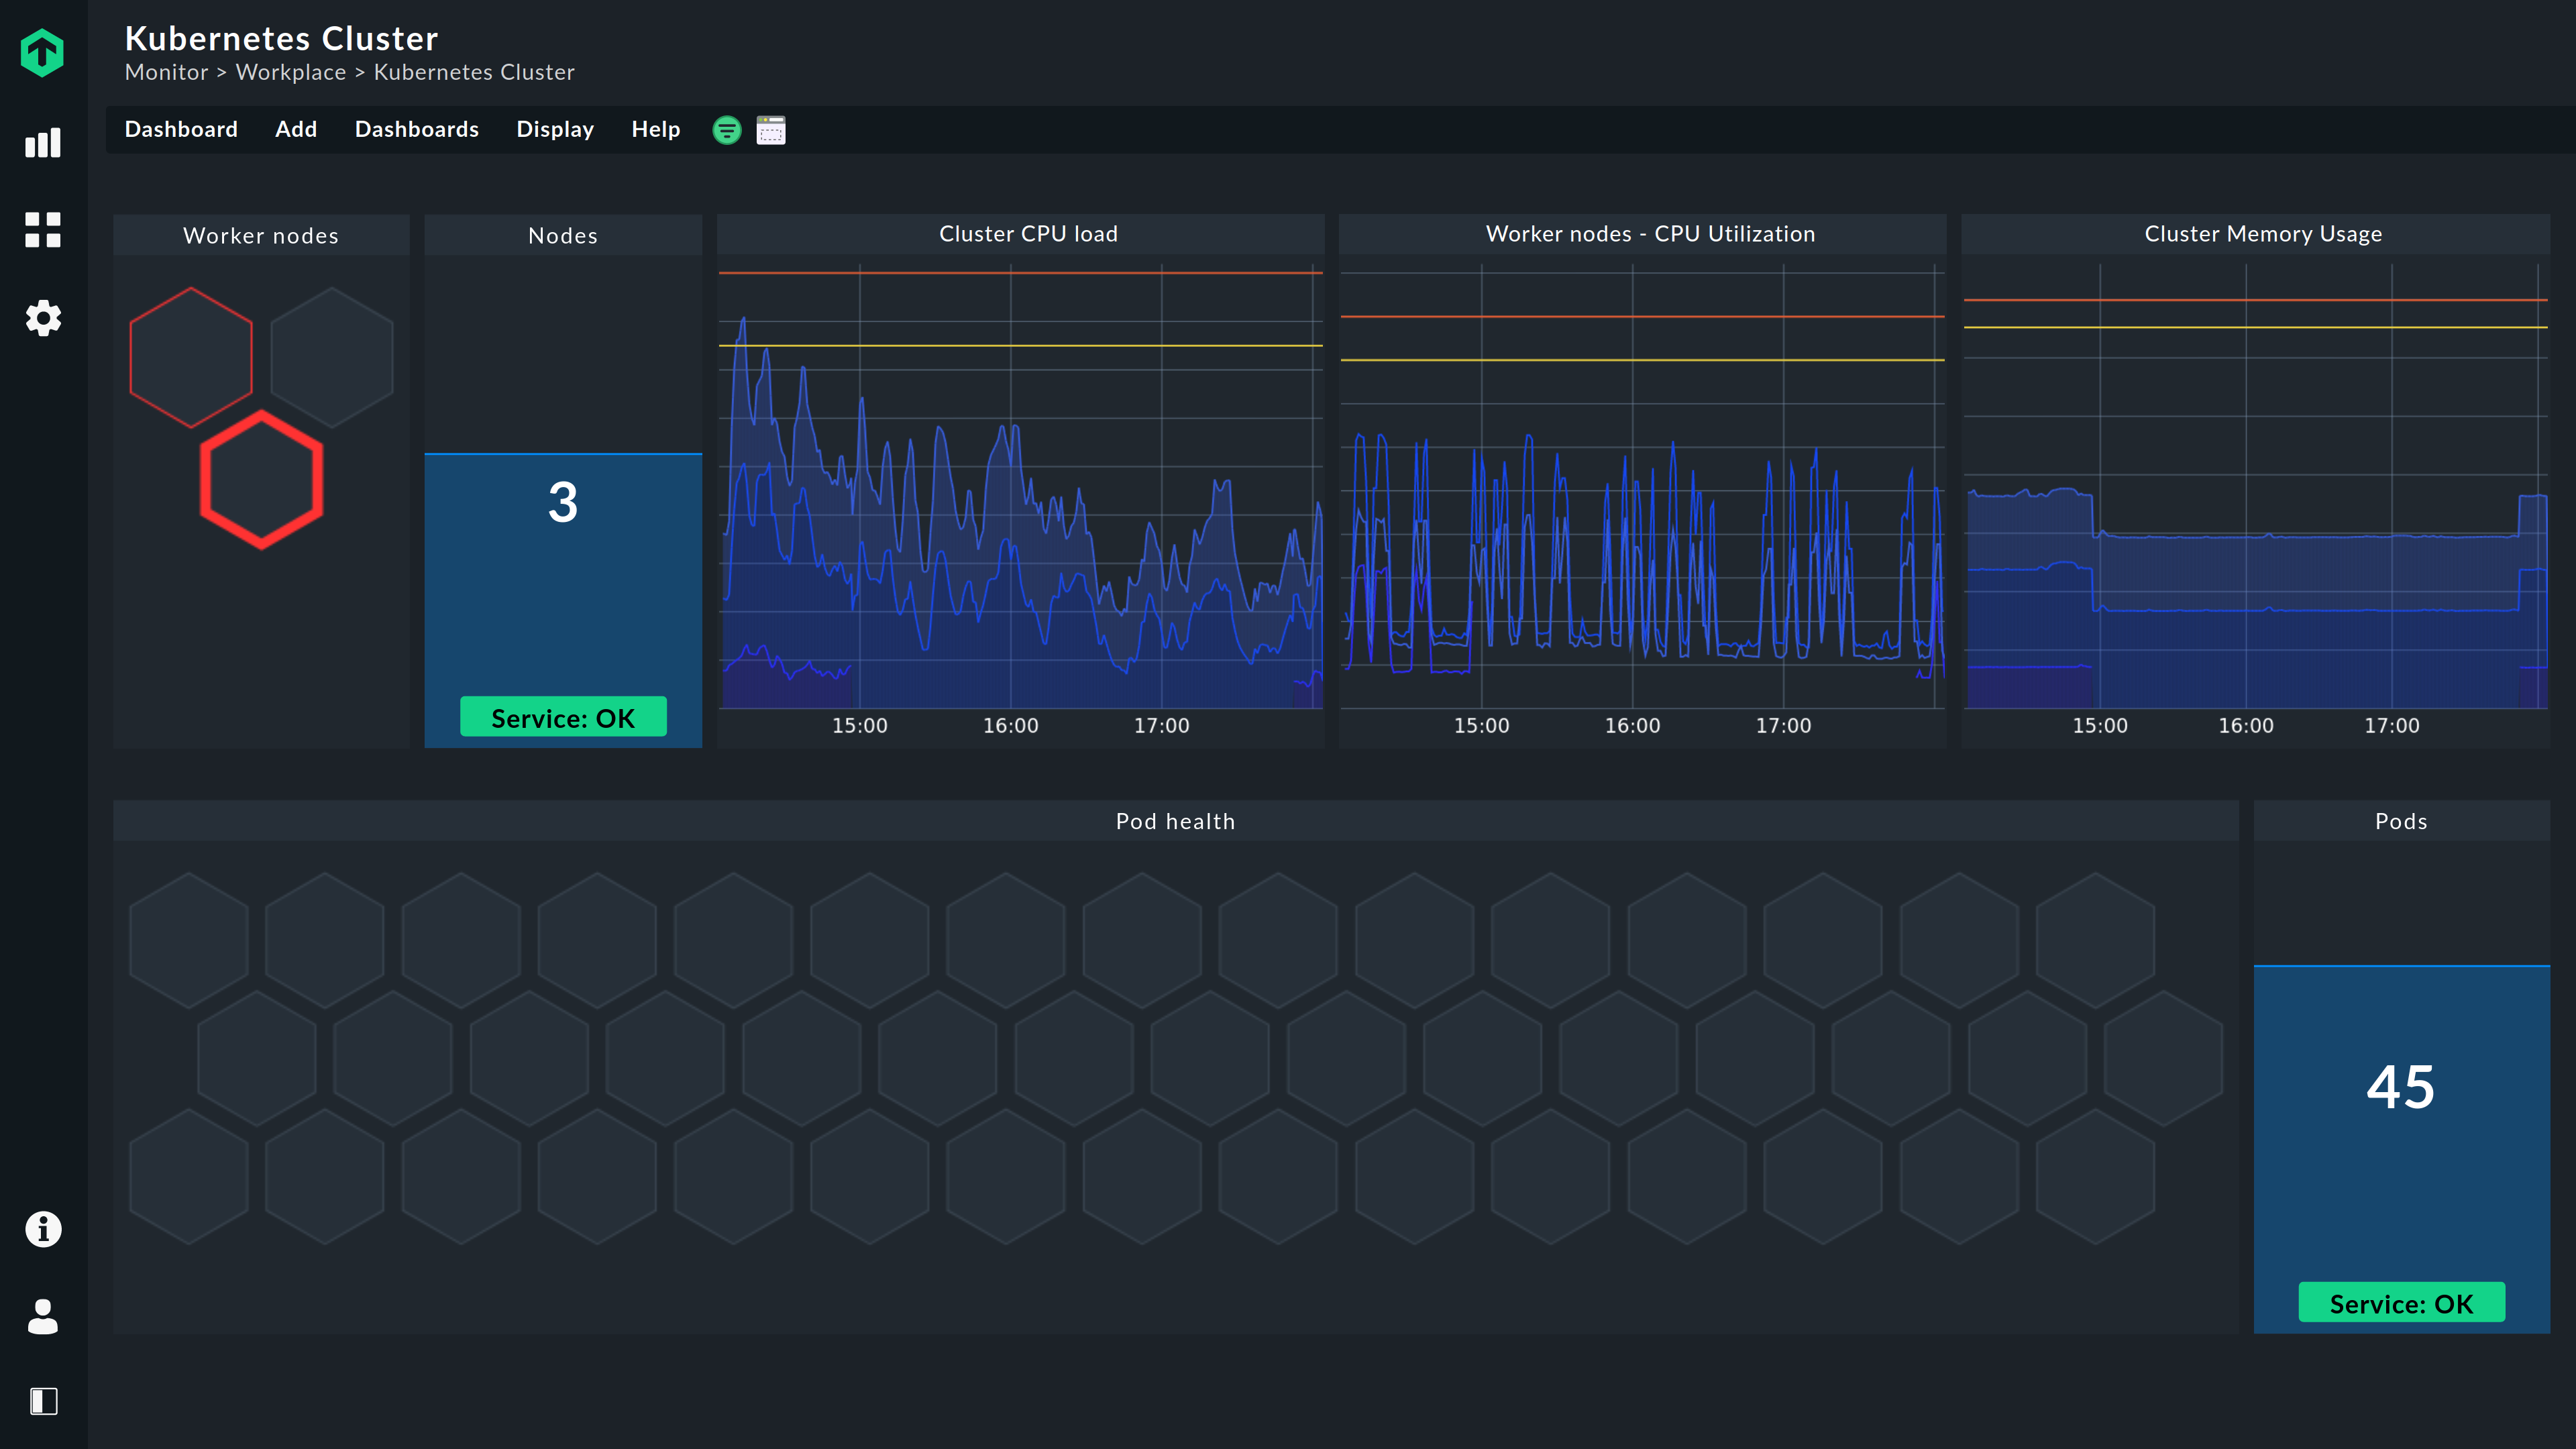Viewport: 2576px width, 1449px height.
Task: Expand the Display menu
Action: point(555,130)
